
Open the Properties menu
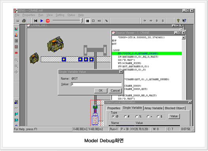point(28,15)
